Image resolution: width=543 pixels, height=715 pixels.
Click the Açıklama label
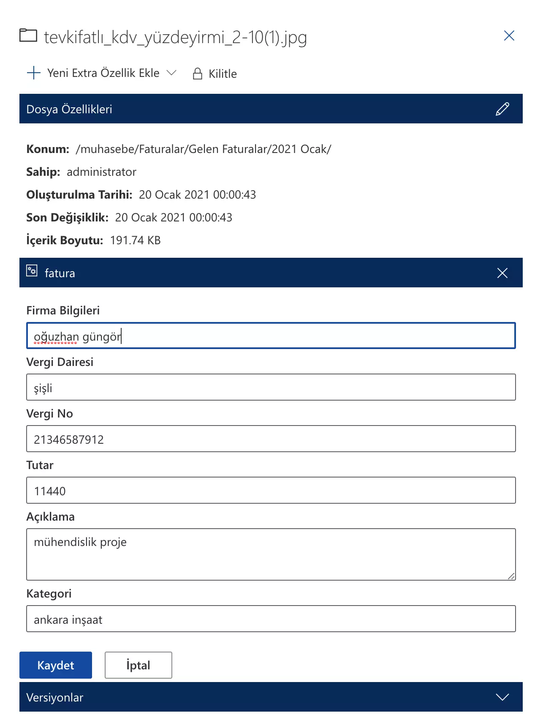click(x=50, y=517)
